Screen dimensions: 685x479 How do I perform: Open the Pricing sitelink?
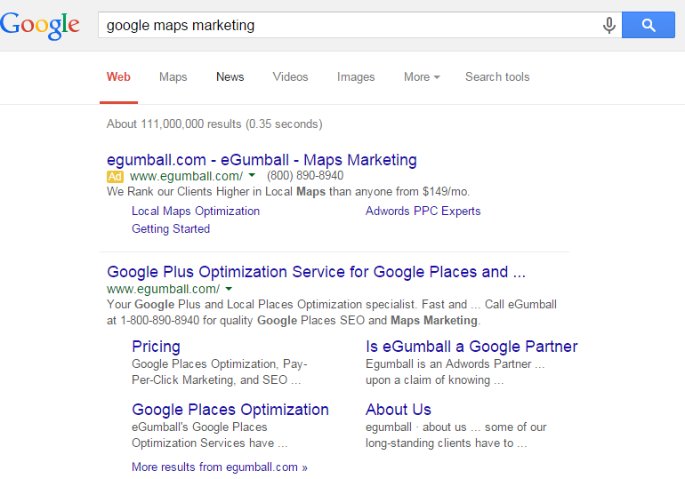156,347
